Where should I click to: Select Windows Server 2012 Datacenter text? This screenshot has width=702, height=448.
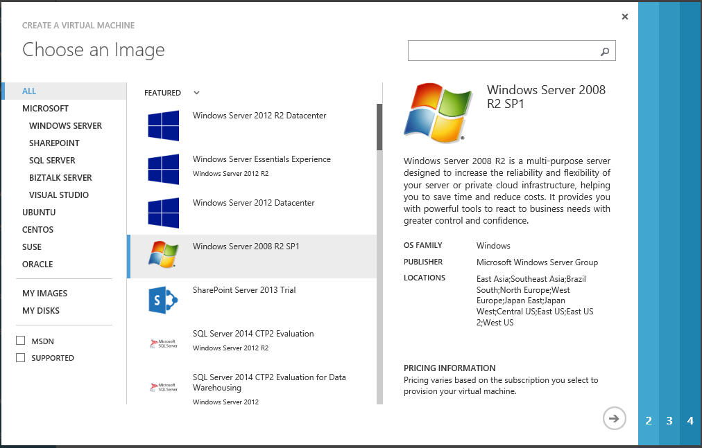point(253,203)
